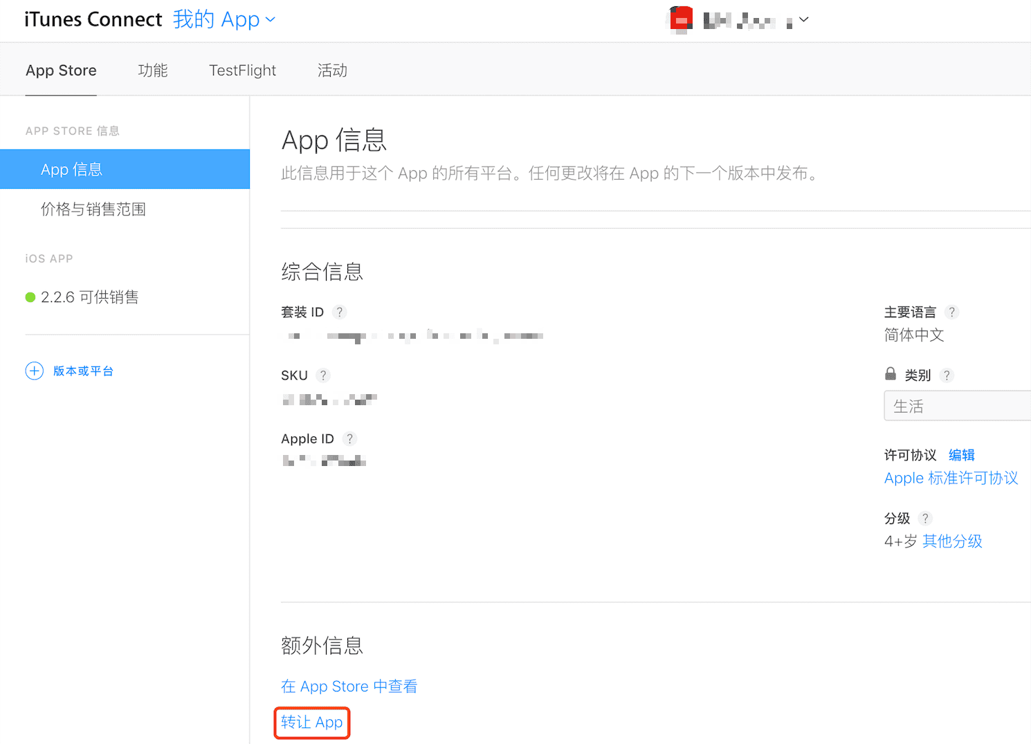Click the 额外信息 section heading

click(322, 646)
